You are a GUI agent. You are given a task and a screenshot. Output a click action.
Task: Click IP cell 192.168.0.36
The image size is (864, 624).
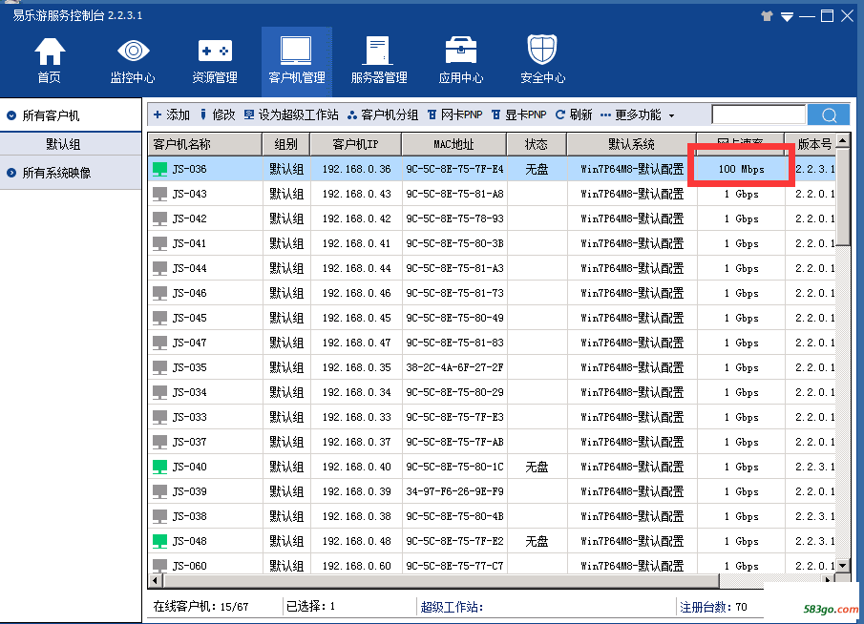tap(356, 169)
